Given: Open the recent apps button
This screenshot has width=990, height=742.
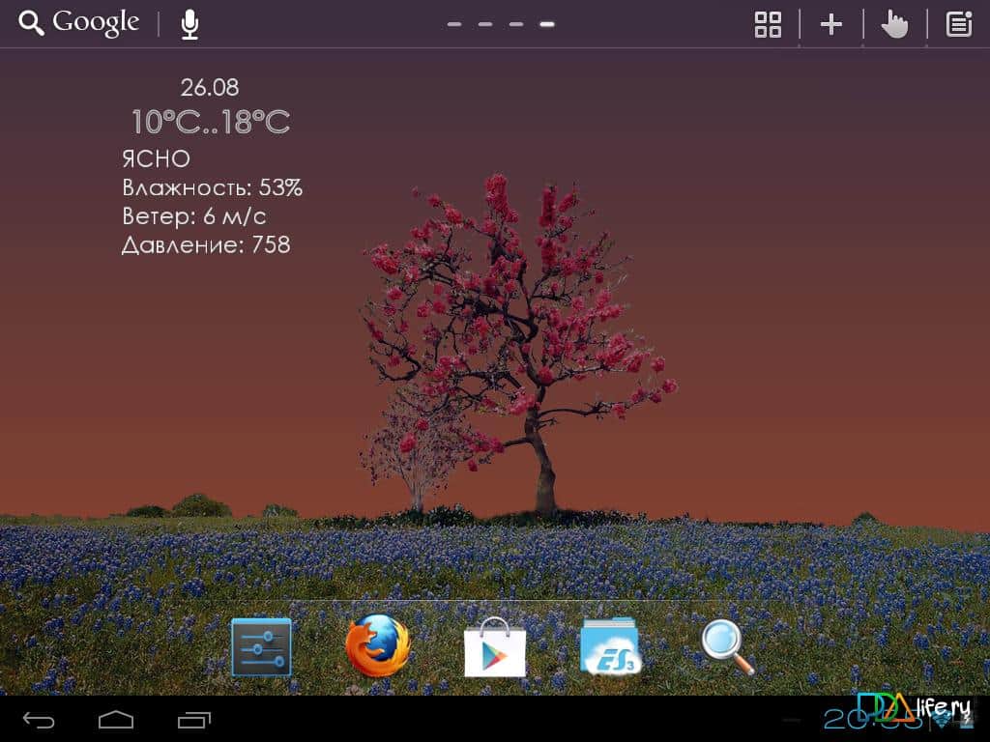Looking at the screenshot, I should [x=194, y=720].
